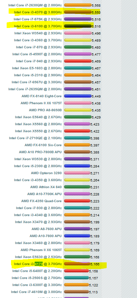Click the score value 5,550
137x298 pixels.
point(96,13)
